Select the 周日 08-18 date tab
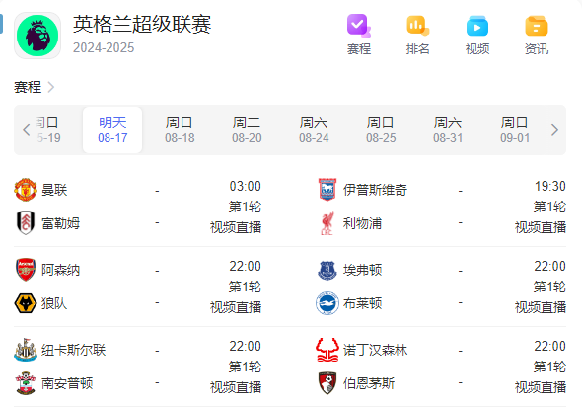Screen dimensions: 582x407 180,129
